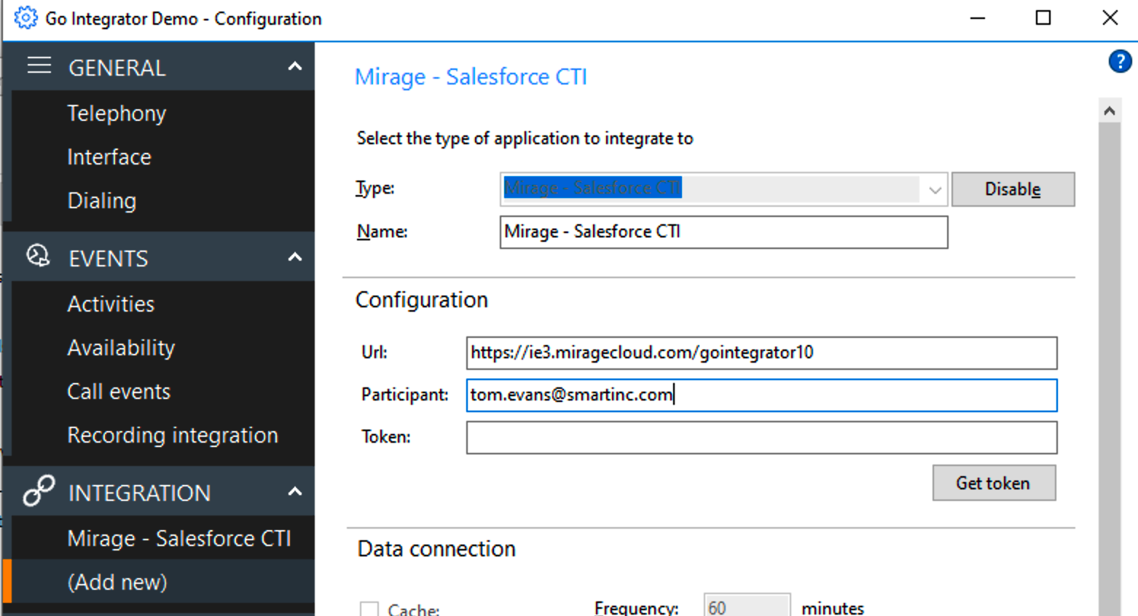Open help via the blue question mark
The width and height of the screenshot is (1138, 616).
click(x=1120, y=62)
